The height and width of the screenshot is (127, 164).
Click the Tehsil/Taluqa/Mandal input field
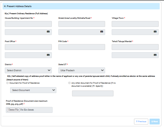click(135, 47)
